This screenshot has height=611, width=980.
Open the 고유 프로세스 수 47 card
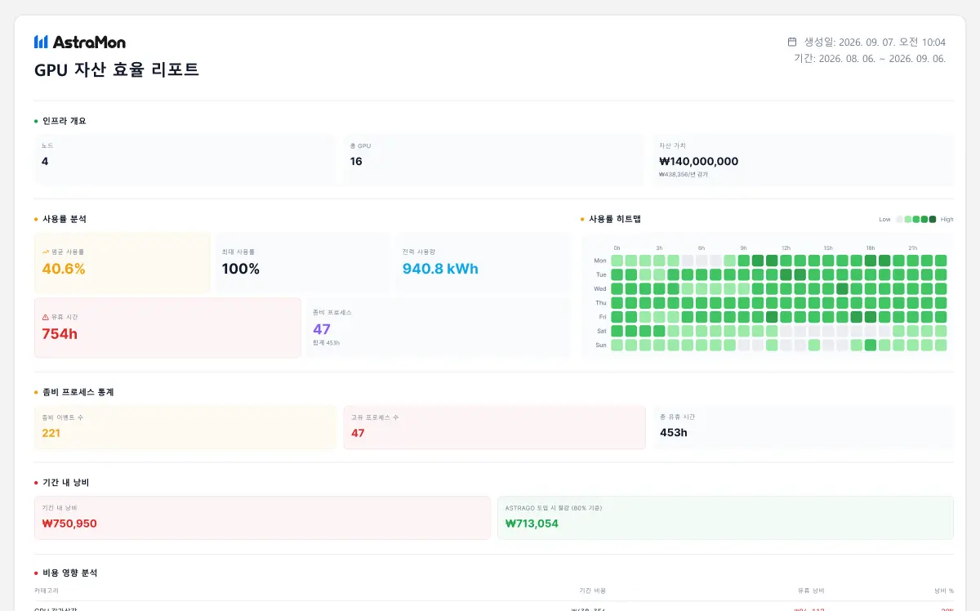(x=494, y=427)
